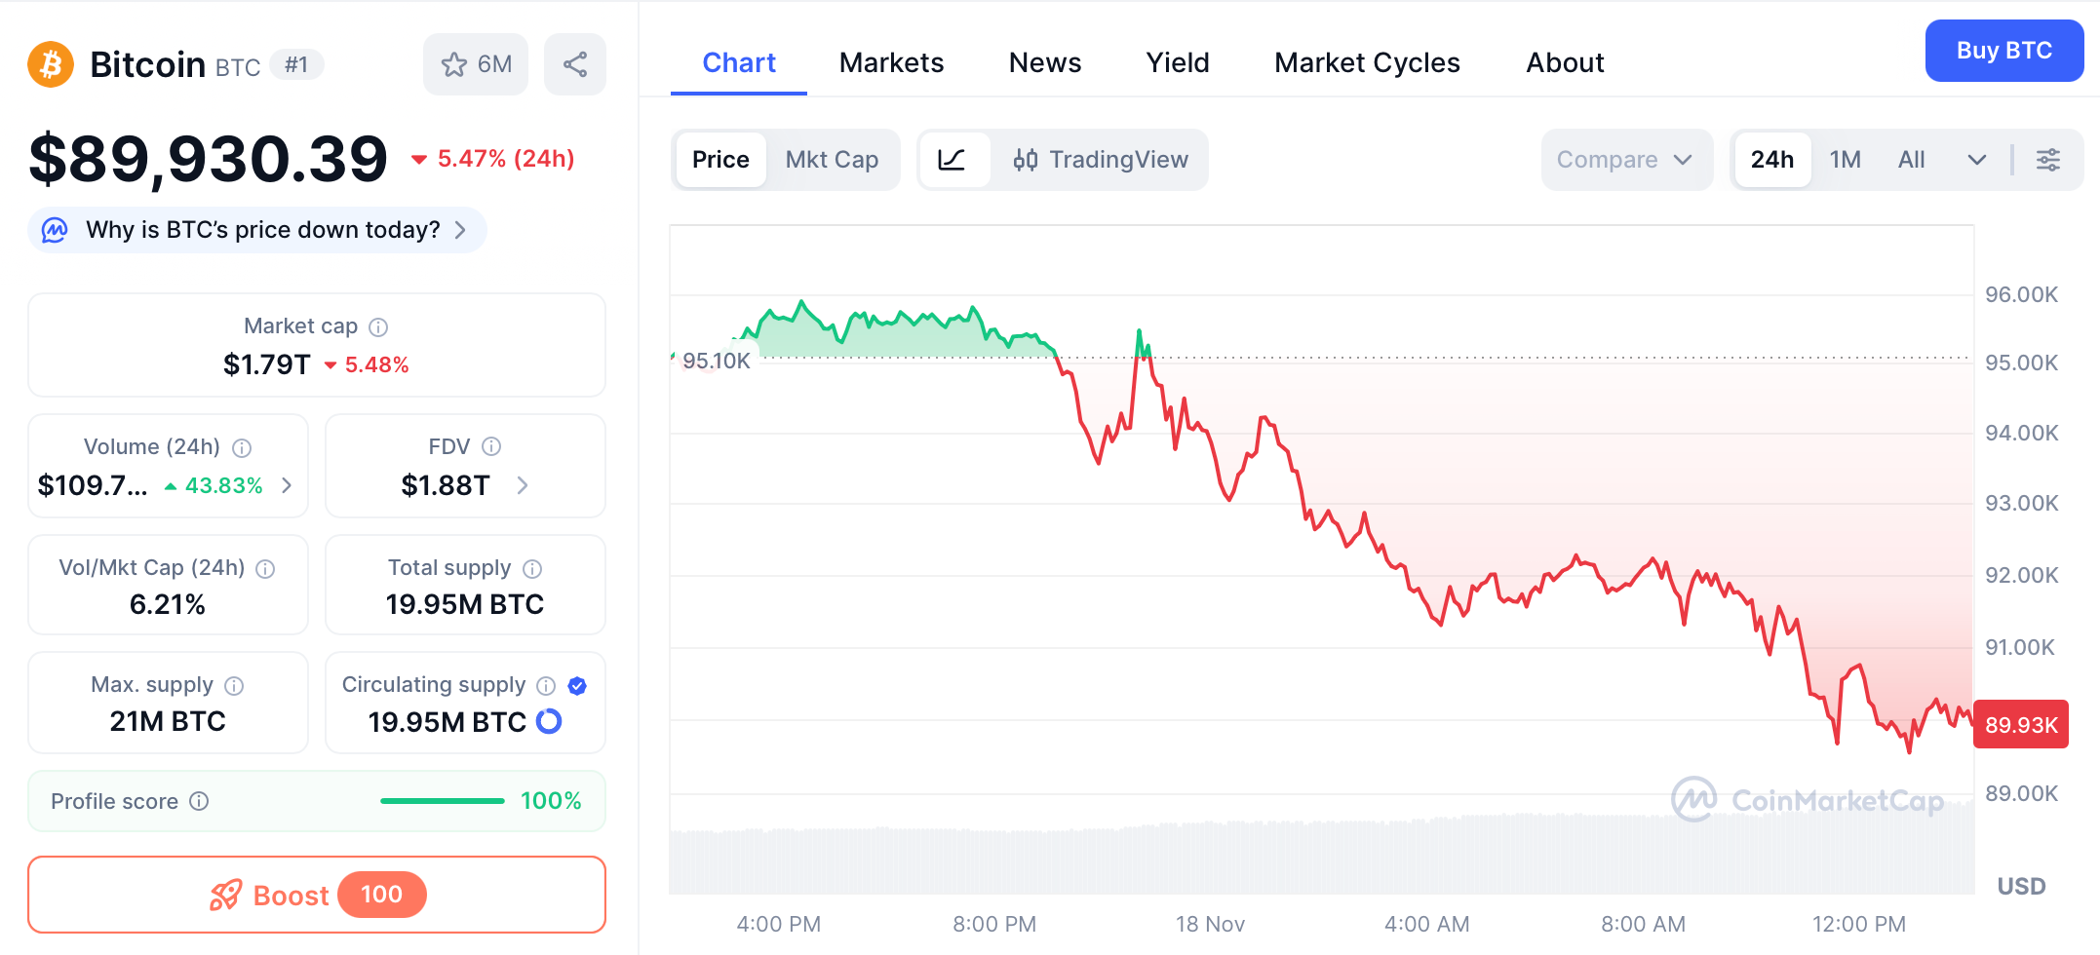
Task: Switch to the Markets tab
Action: [x=890, y=62]
